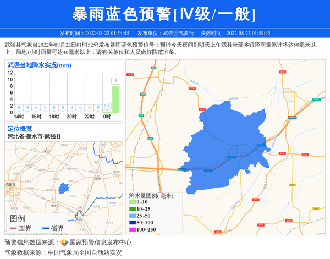Image resolution: width=330 pixels, height=259 pixels.
Task: Select the red 国界 line symbol in legend
Action: coord(13,228)
